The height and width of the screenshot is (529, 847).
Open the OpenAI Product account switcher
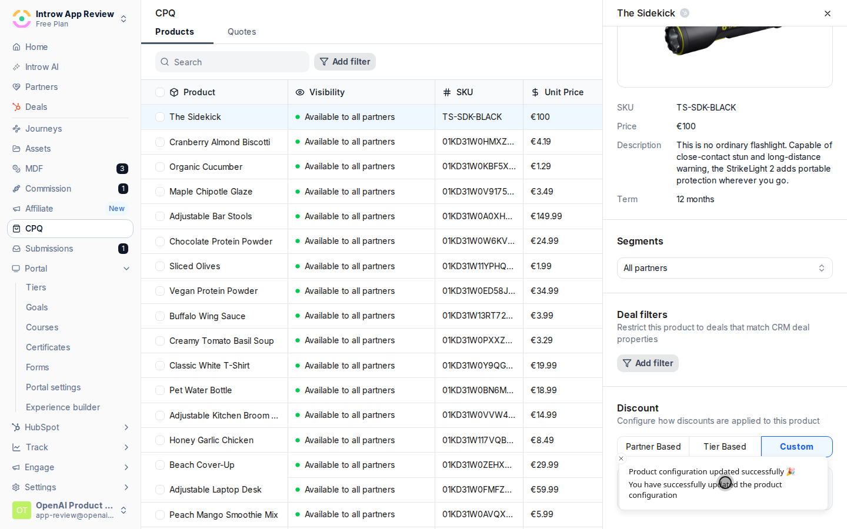pyautogui.click(x=124, y=510)
